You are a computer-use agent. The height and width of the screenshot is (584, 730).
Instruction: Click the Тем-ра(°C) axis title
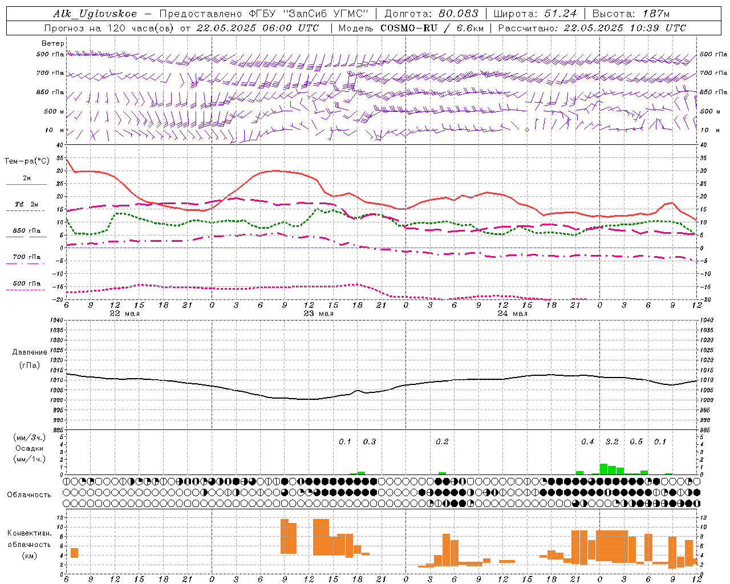(27, 161)
